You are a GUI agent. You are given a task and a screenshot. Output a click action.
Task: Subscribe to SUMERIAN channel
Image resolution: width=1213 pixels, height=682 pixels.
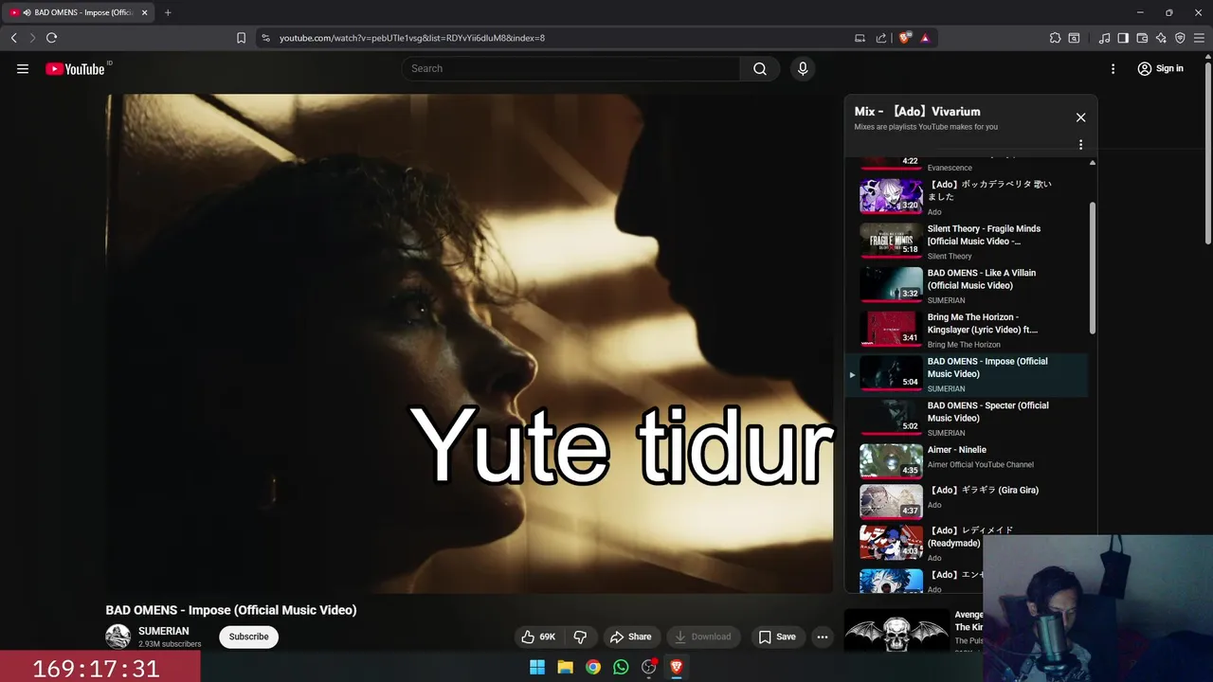[248, 637]
